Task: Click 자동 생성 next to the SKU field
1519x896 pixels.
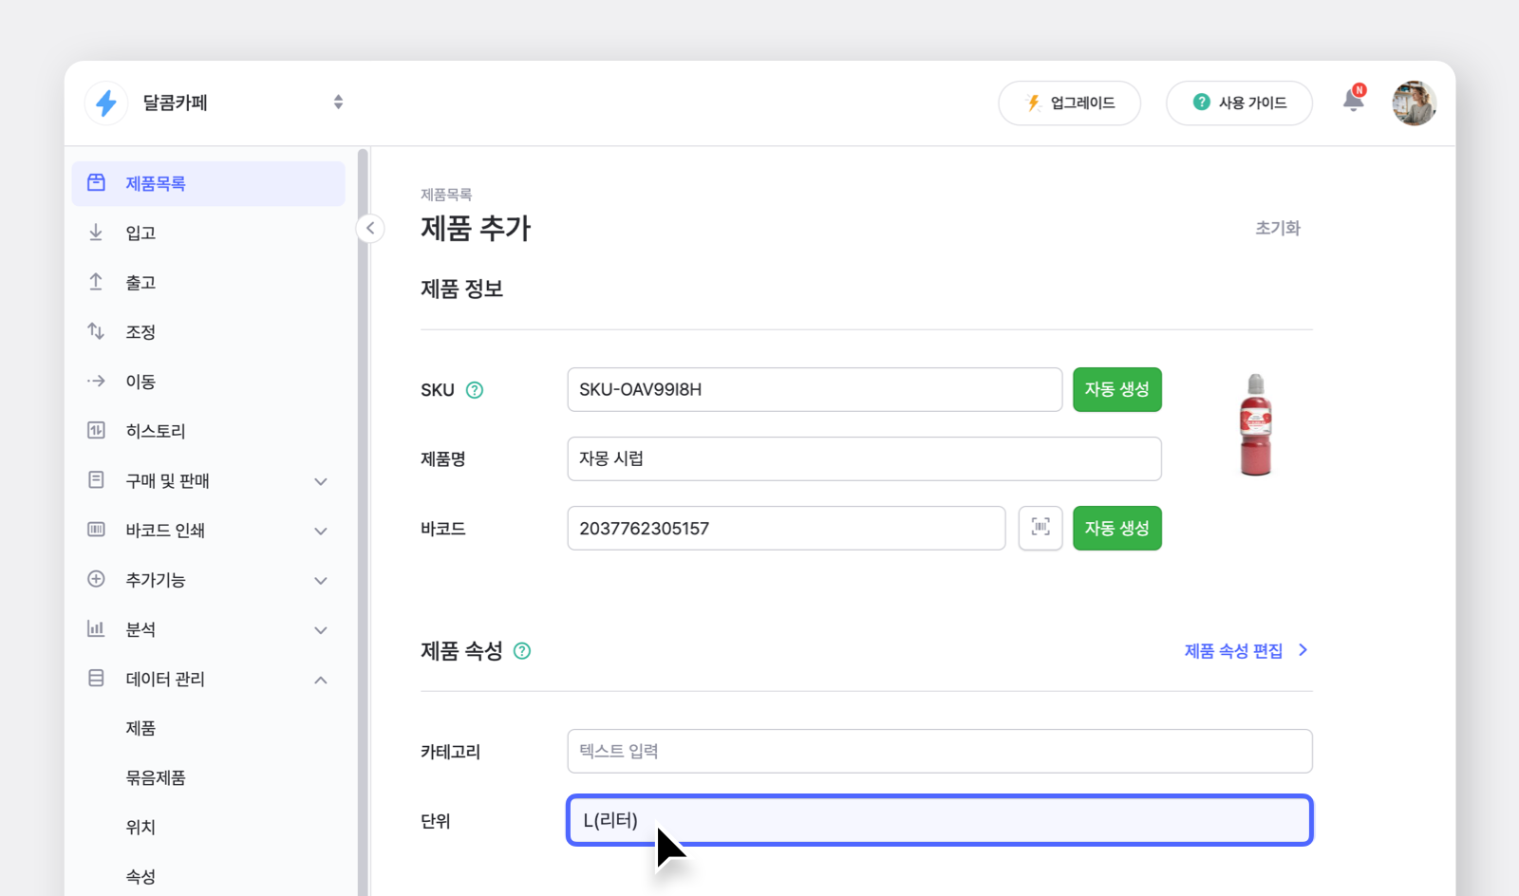Action: coord(1116,389)
